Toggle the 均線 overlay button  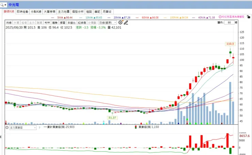tap(9, 23)
